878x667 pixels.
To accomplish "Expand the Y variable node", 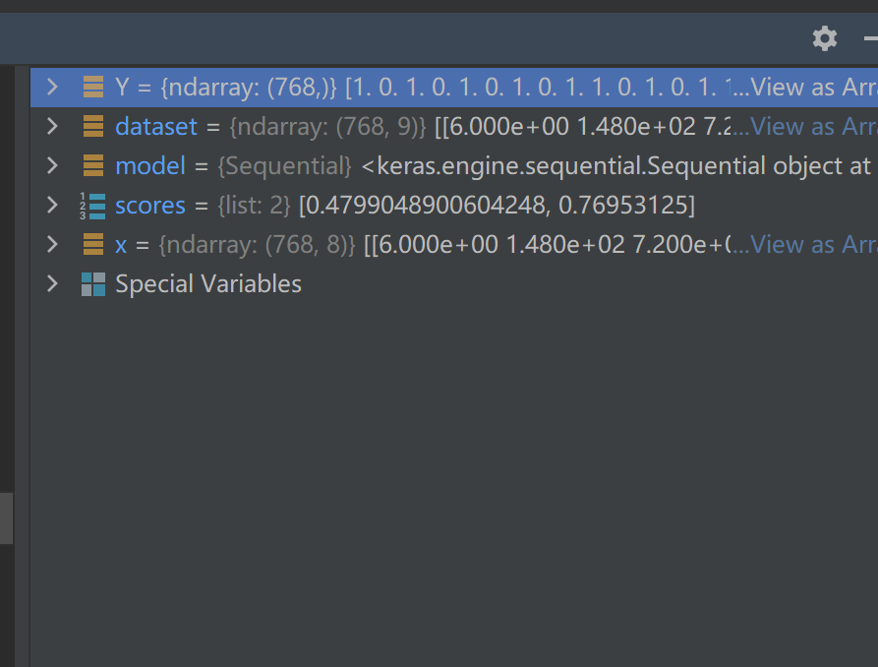I will [53, 87].
